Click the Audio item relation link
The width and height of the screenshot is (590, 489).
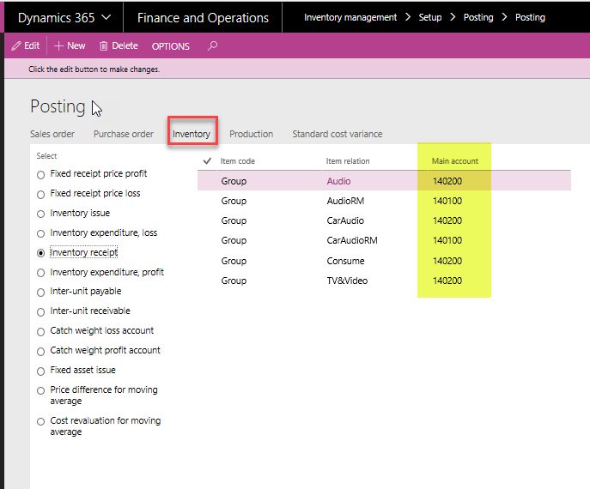pos(338,181)
